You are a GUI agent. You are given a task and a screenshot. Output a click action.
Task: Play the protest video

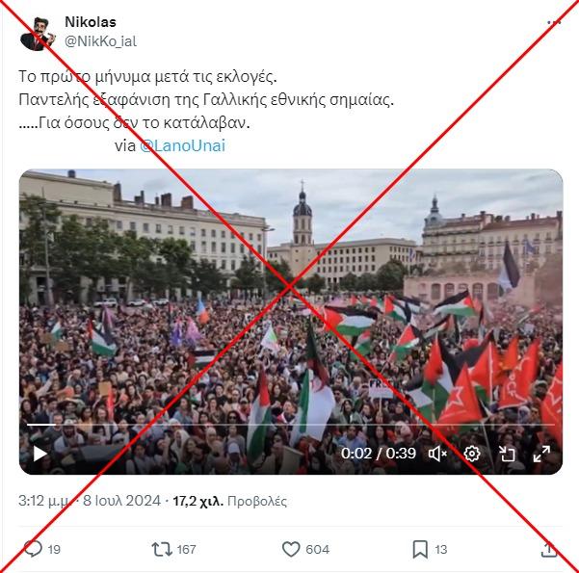coord(39,454)
